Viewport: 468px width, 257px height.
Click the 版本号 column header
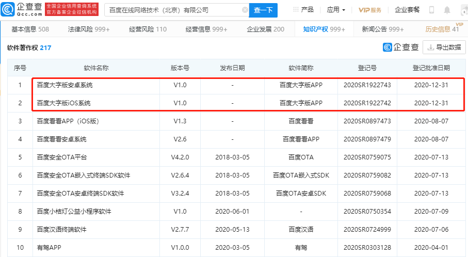180,68
